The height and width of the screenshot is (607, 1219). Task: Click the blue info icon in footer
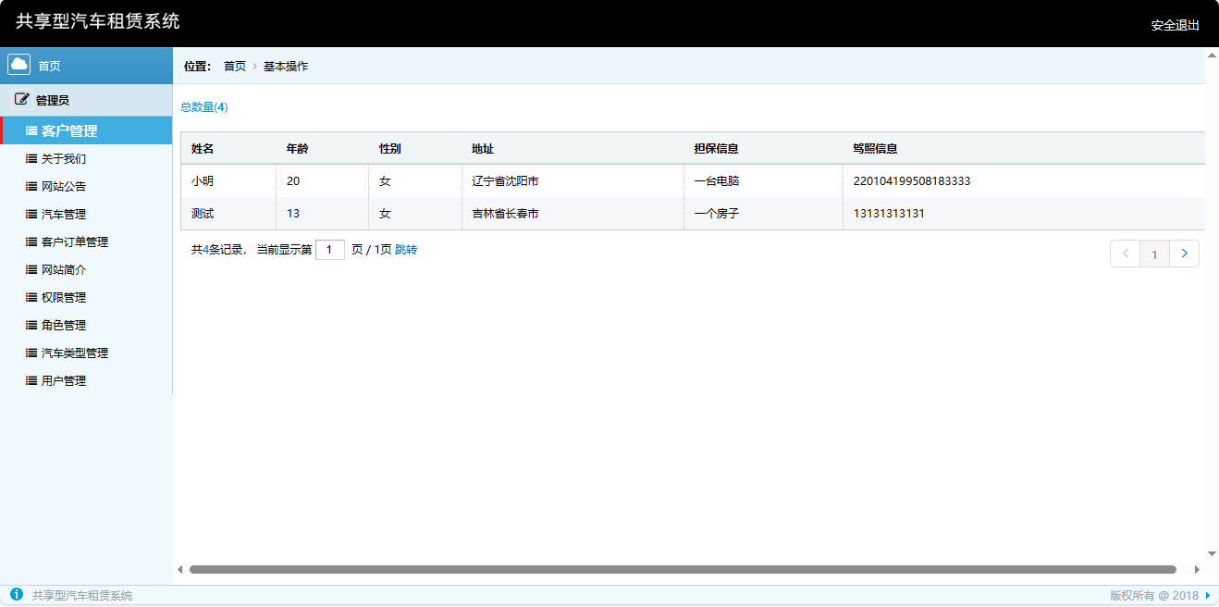pyautogui.click(x=17, y=594)
